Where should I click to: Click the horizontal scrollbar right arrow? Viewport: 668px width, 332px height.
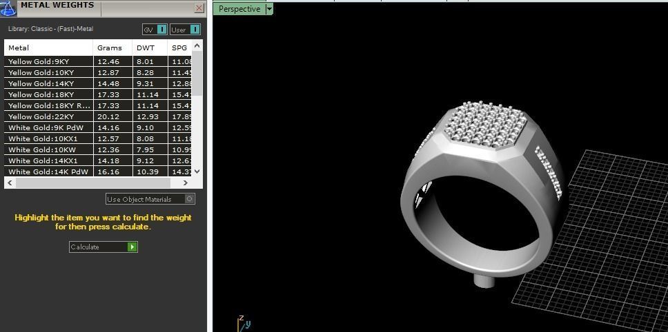pos(185,183)
